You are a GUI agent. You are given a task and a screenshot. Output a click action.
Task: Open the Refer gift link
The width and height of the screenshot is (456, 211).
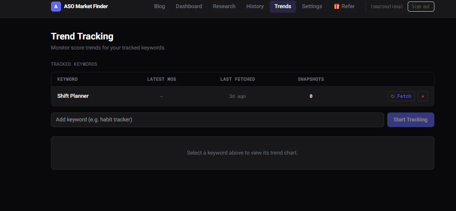tap(344, 7)
